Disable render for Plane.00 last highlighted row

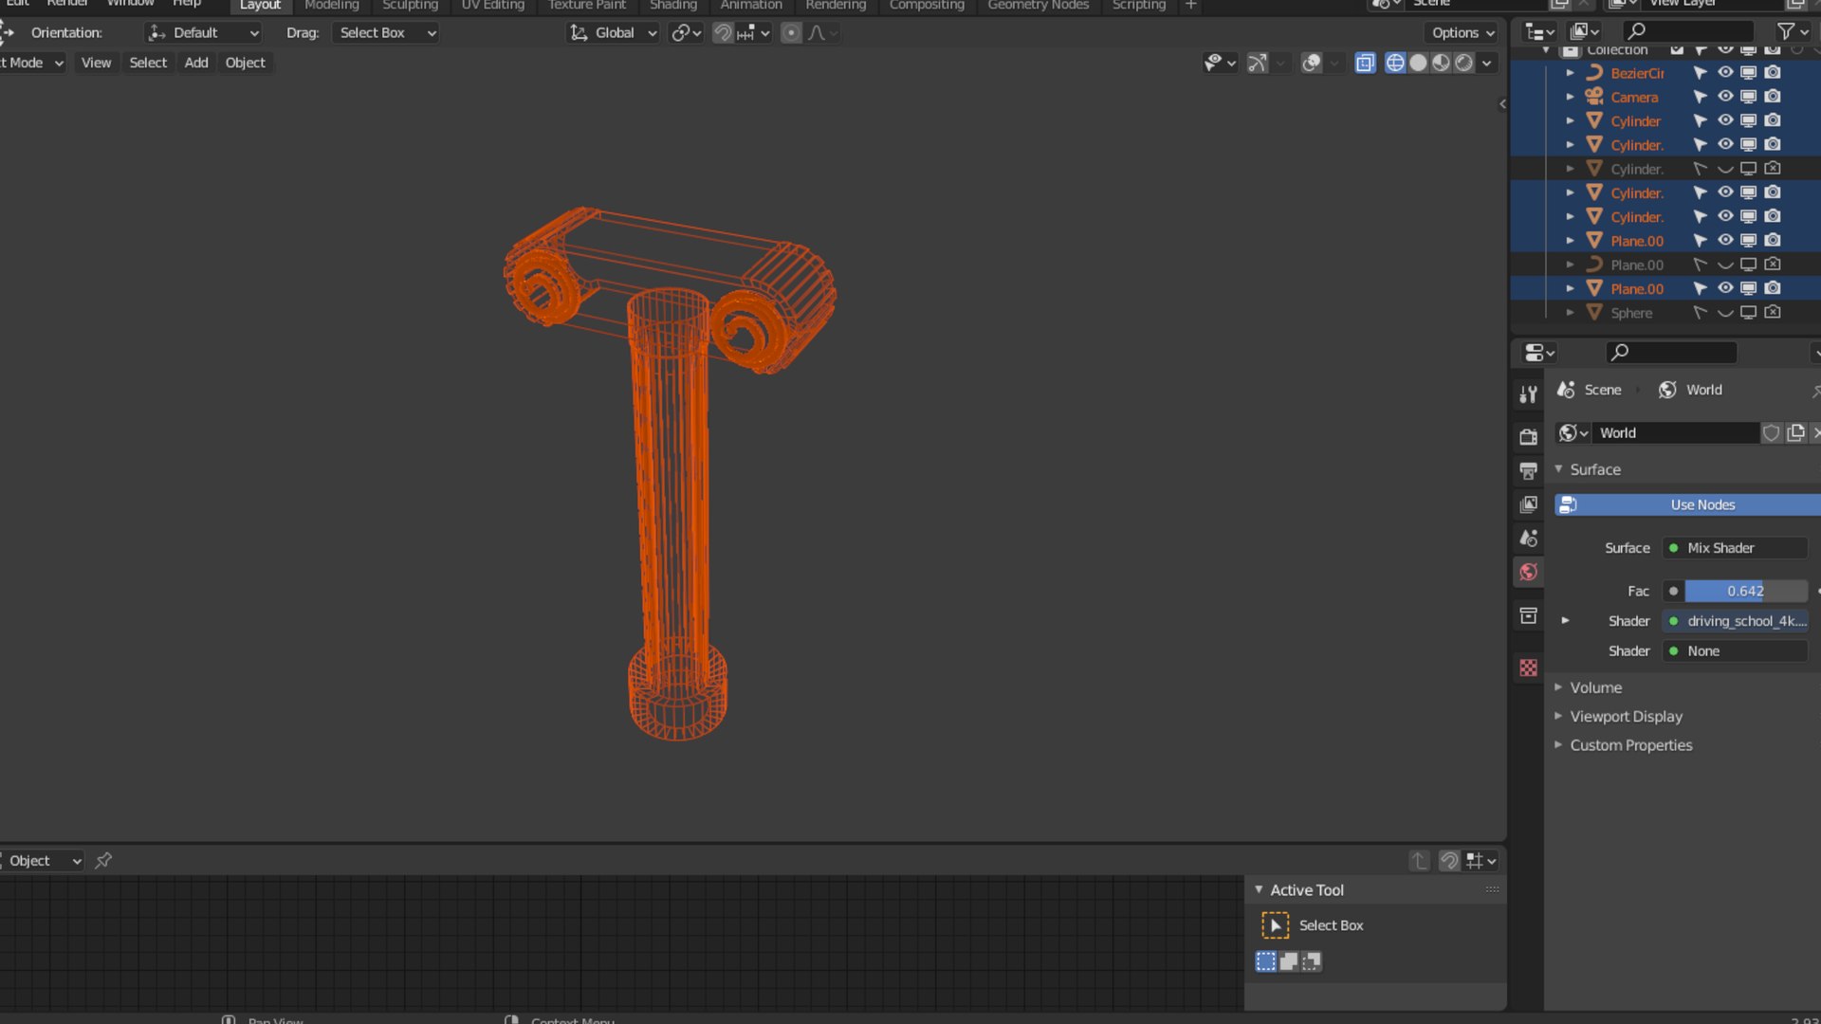coord(1773,288)
